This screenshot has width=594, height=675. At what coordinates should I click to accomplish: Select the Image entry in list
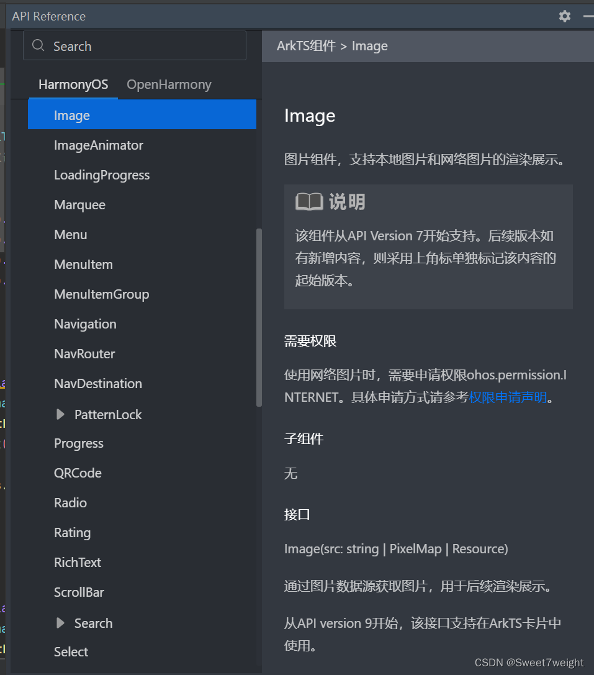(142, 114)
